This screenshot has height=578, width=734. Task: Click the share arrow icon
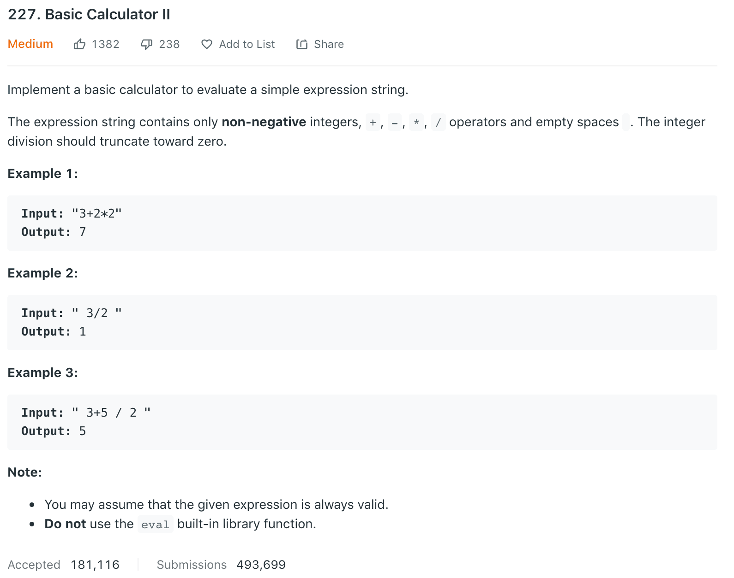pos(302,44)
